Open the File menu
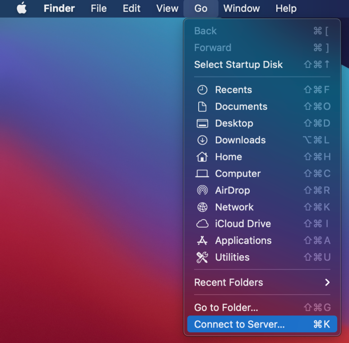Viewport: 349px width, 343px height. coord(98,9)
